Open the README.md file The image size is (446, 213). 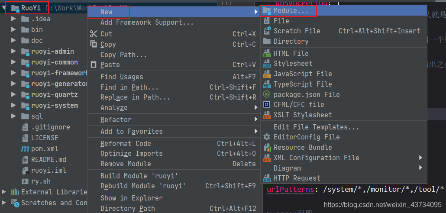tap(48, 159)
